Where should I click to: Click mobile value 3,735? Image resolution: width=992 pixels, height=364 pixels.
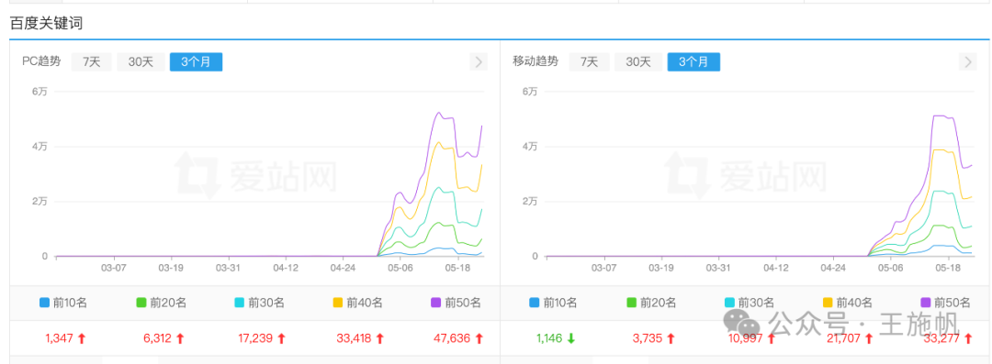point(648,338)
